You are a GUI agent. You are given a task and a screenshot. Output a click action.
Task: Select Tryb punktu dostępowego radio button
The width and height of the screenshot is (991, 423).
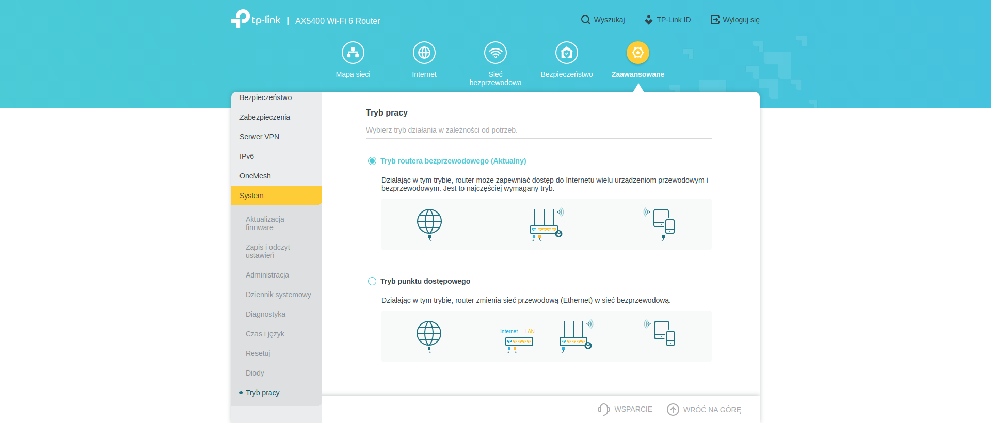(x=372, y=281)
